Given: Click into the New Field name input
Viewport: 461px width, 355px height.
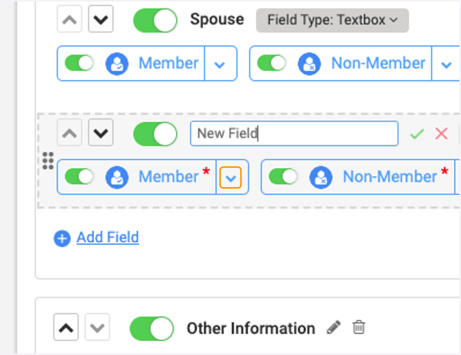Looking at the screenshot, I should tap(294, 134).
